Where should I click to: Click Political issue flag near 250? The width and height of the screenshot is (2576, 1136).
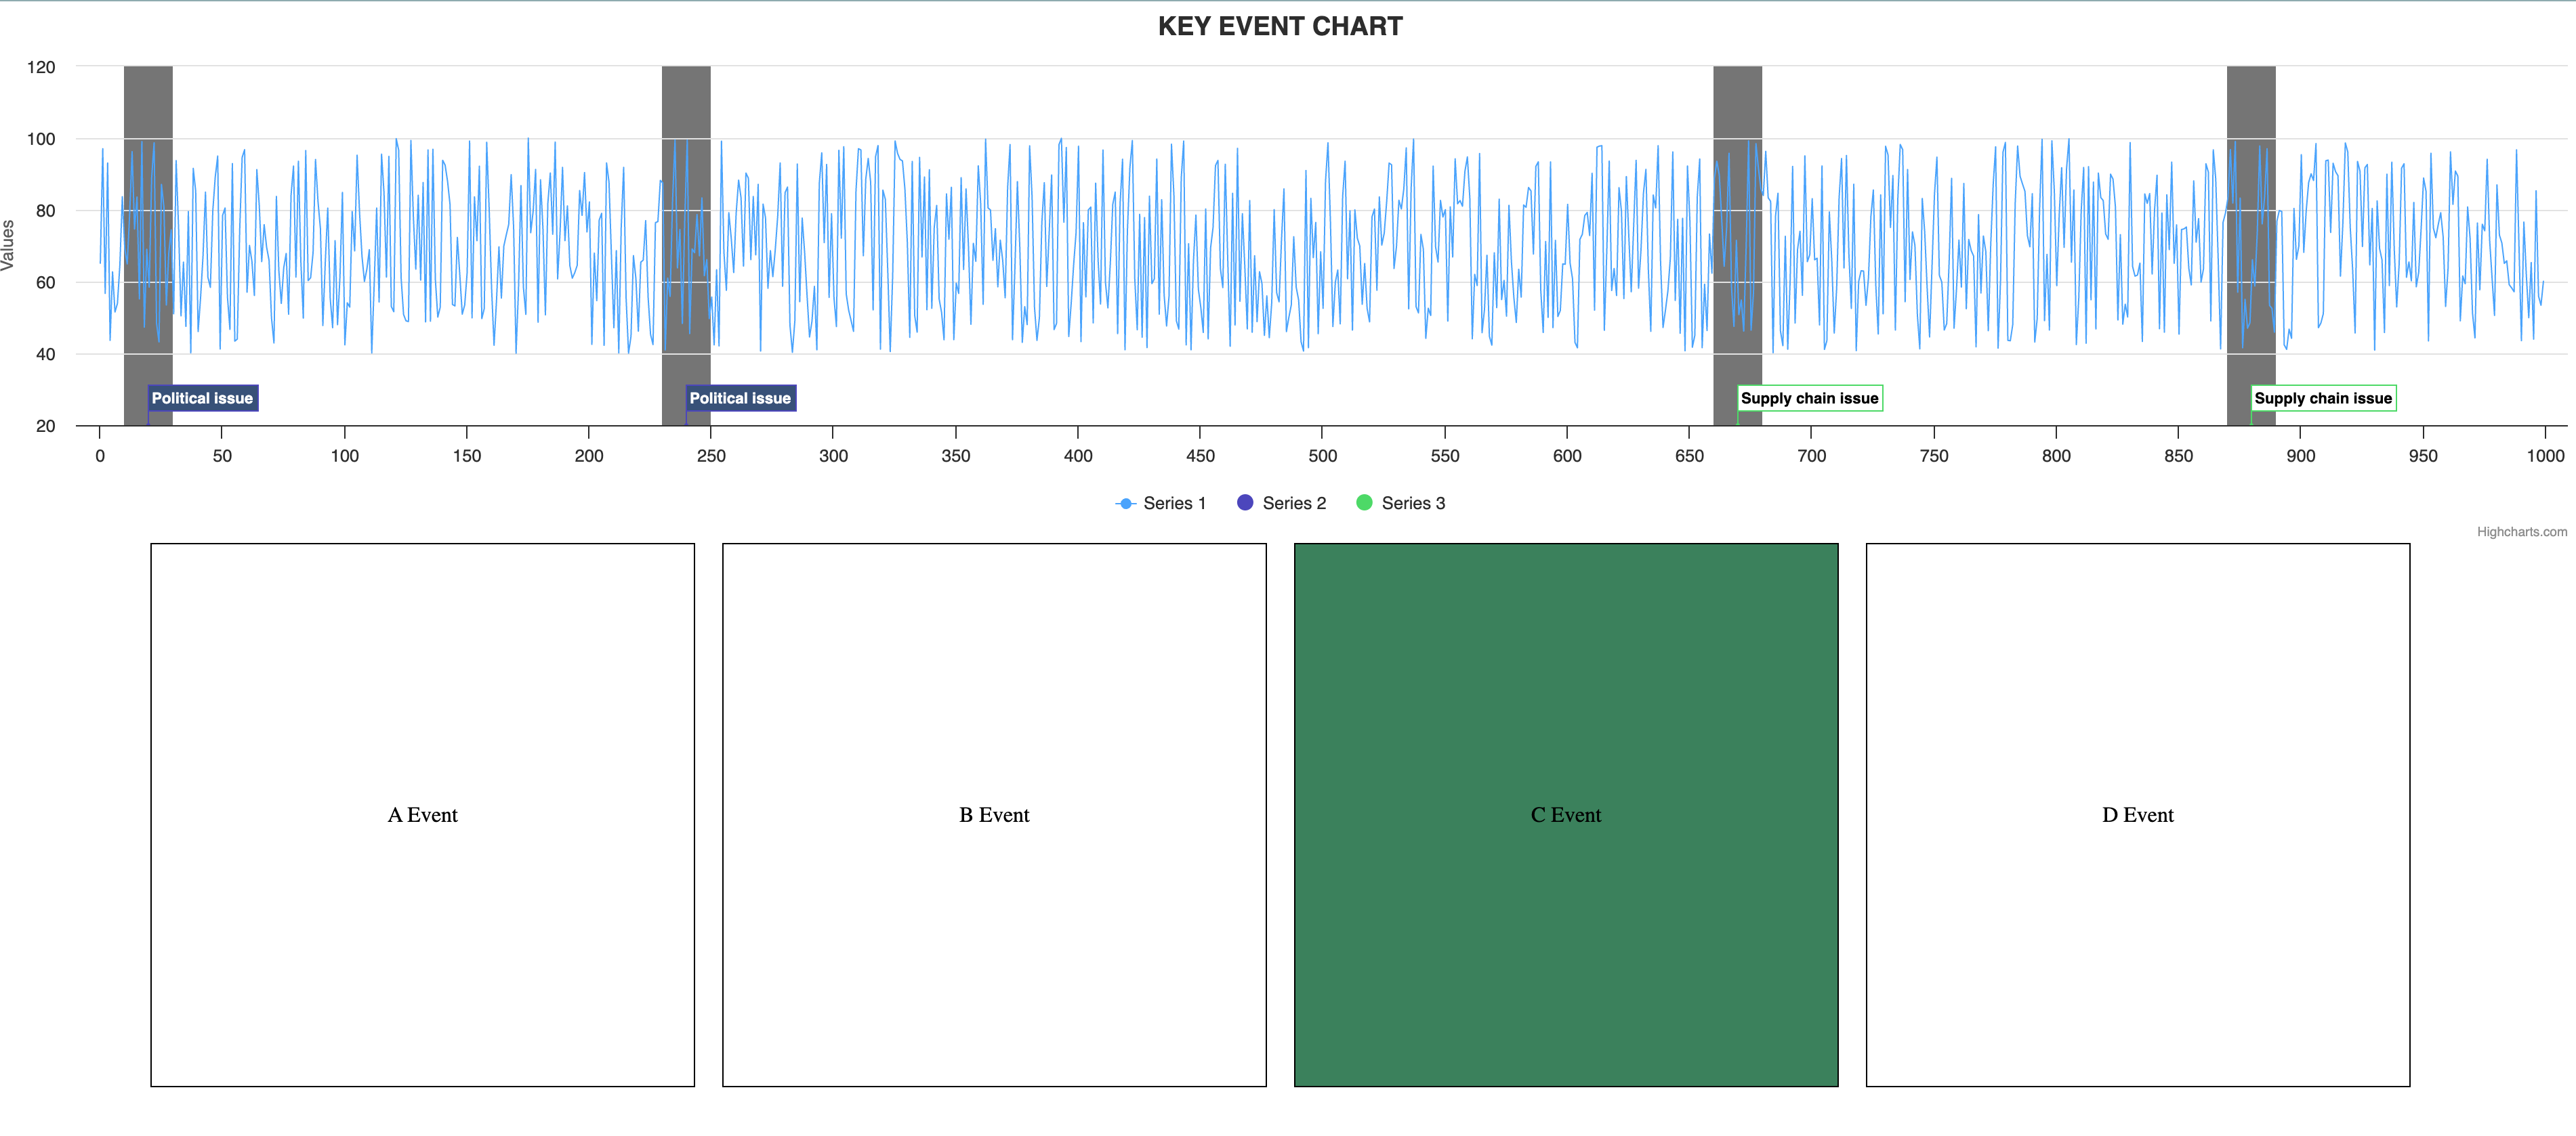point(740,397)
